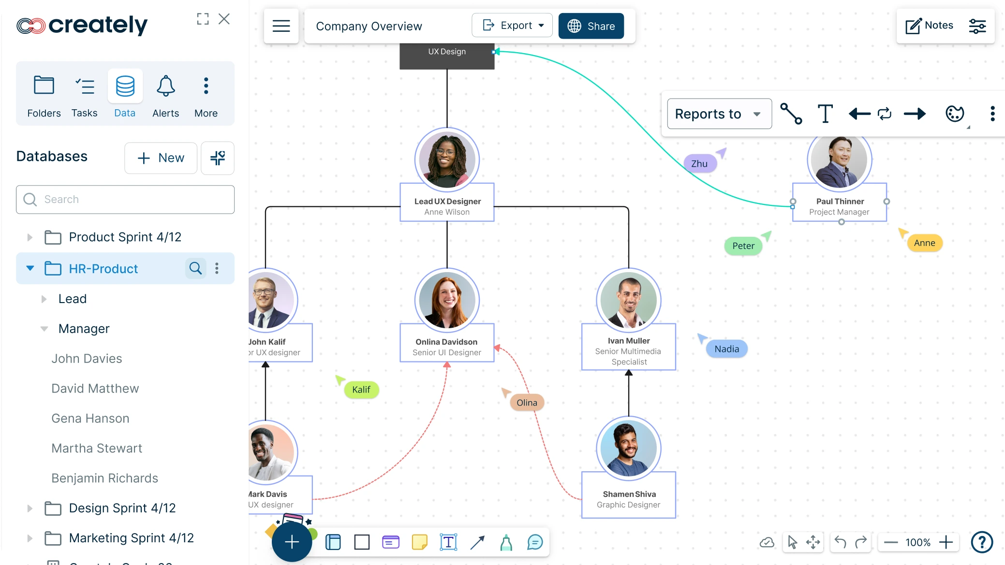Search databases using the search field
Screen dimensions: 1005x565
coord(125,200)
